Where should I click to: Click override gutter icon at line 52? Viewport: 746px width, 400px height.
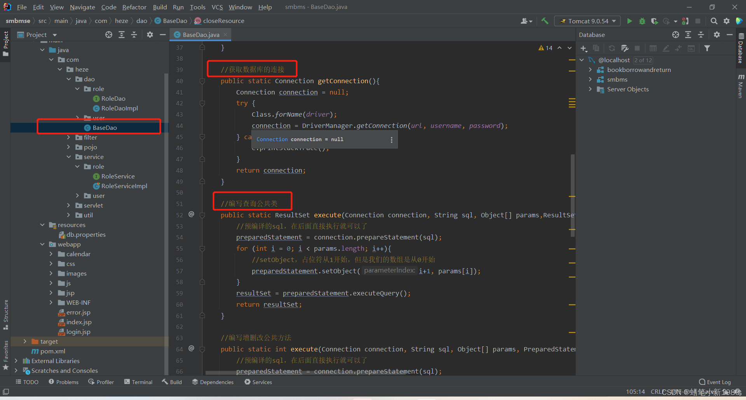191,214
